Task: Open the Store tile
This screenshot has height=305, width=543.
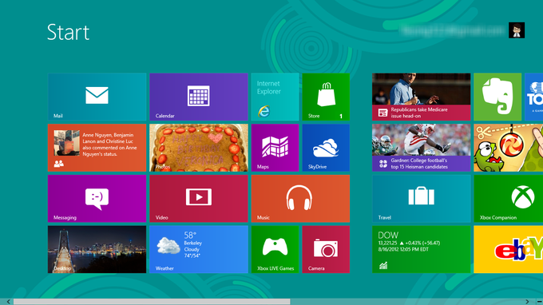Action: 326,97
